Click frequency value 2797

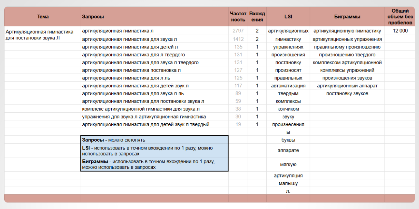pos(237,31)
